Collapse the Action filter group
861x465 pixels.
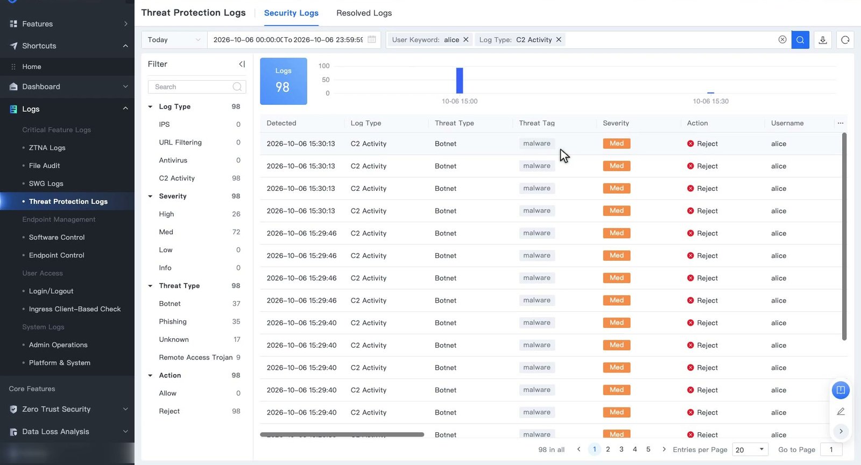tap(151, 375)
